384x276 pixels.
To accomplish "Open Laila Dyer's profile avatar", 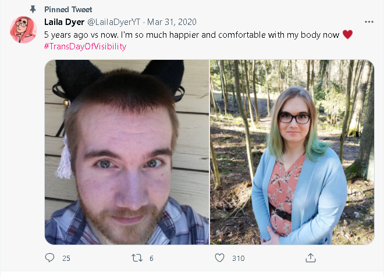I will click(x=23, y=30).
